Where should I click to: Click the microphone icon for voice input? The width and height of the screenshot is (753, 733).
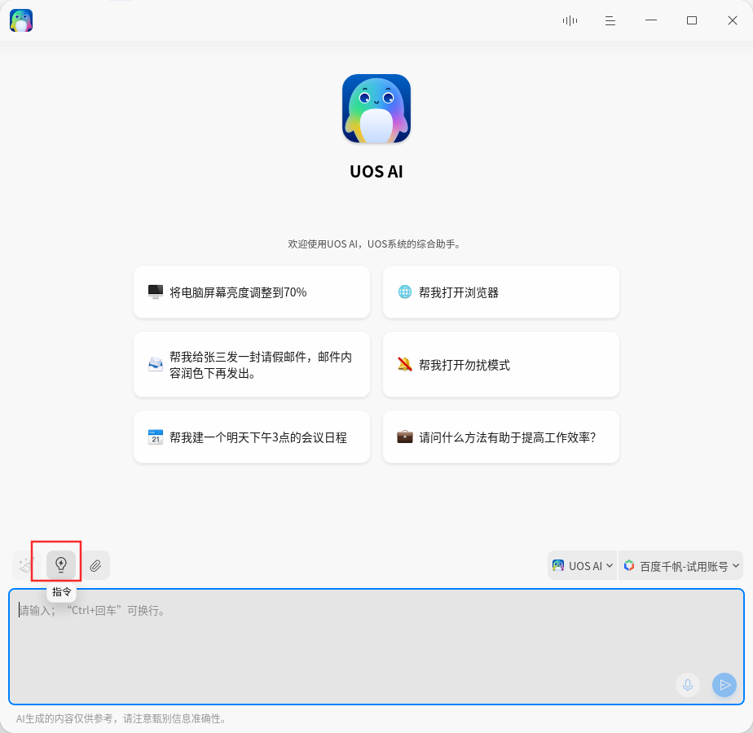(687, 685)
